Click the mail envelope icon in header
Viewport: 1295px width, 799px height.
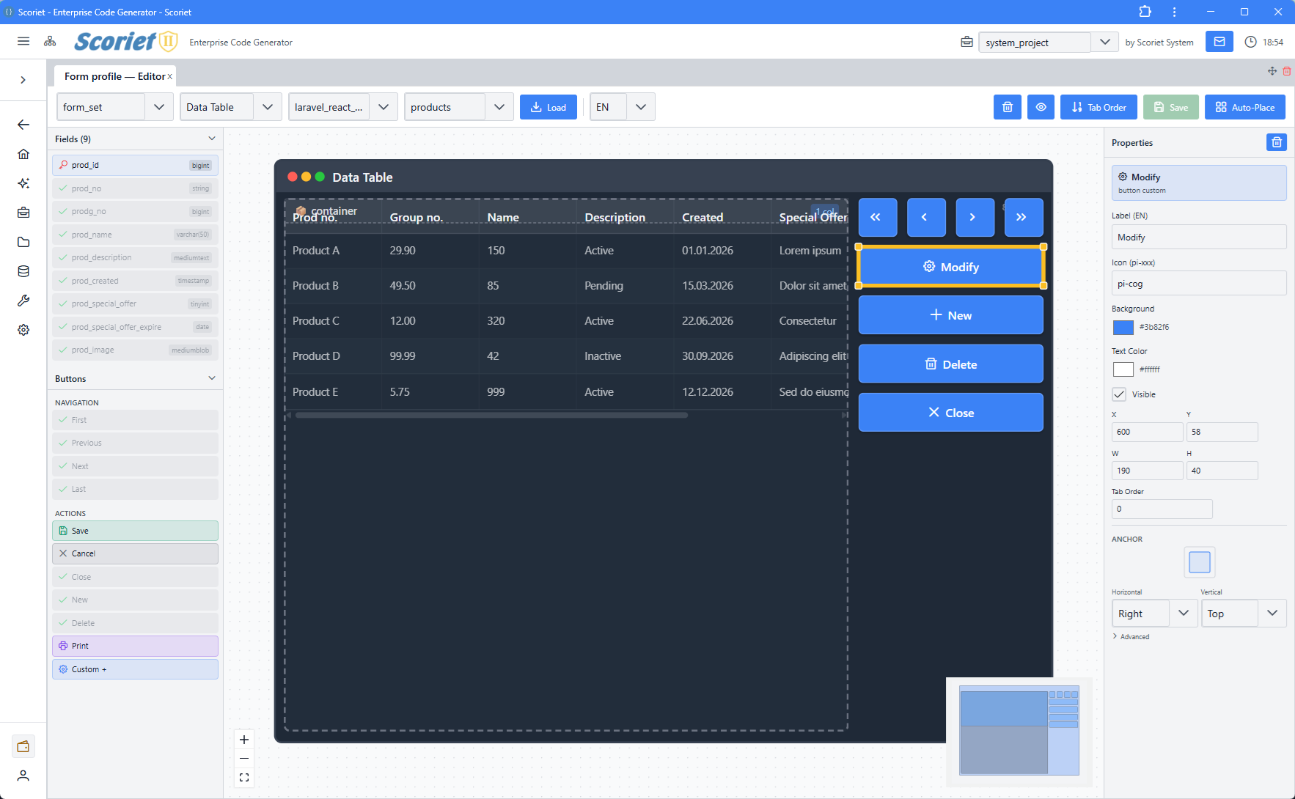pos(1219,42)
